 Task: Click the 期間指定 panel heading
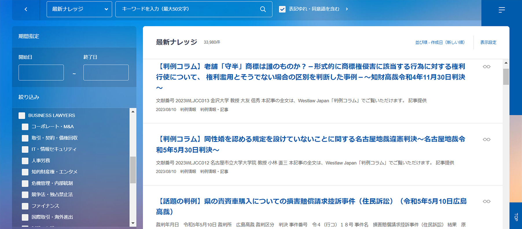tap(29, 36)
